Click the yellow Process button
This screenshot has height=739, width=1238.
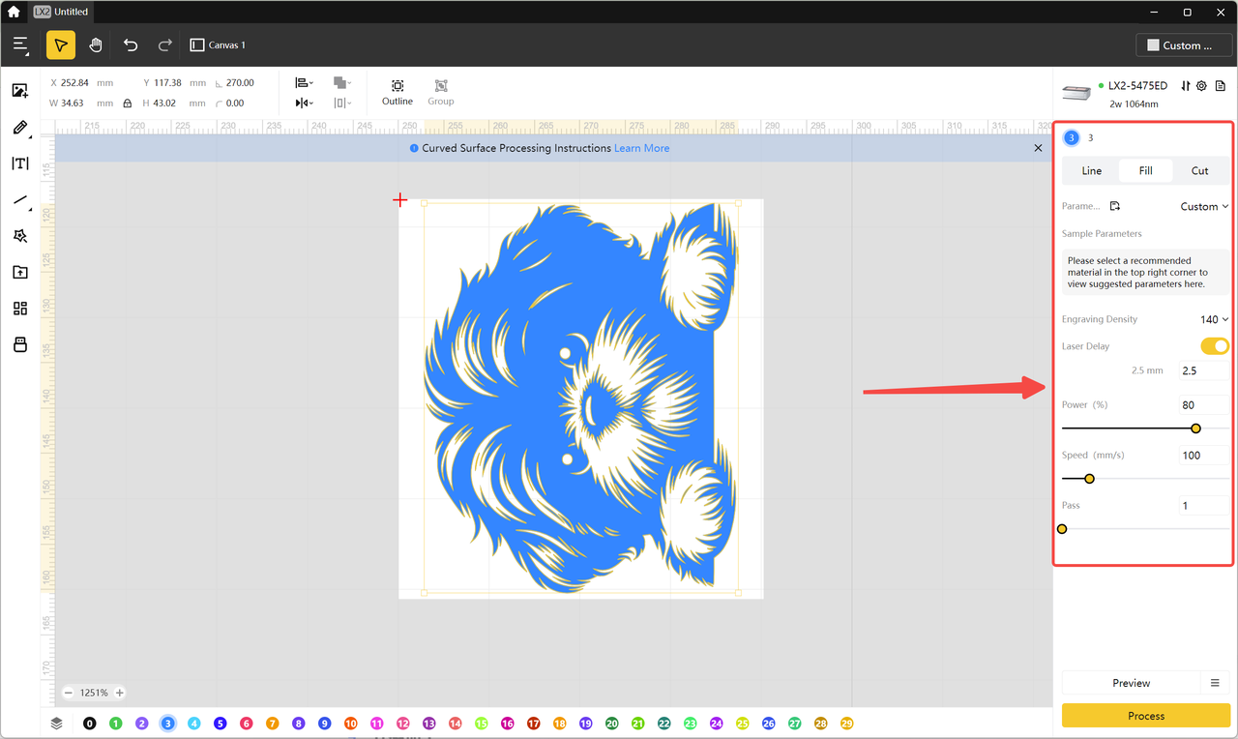pos(1146,716)
